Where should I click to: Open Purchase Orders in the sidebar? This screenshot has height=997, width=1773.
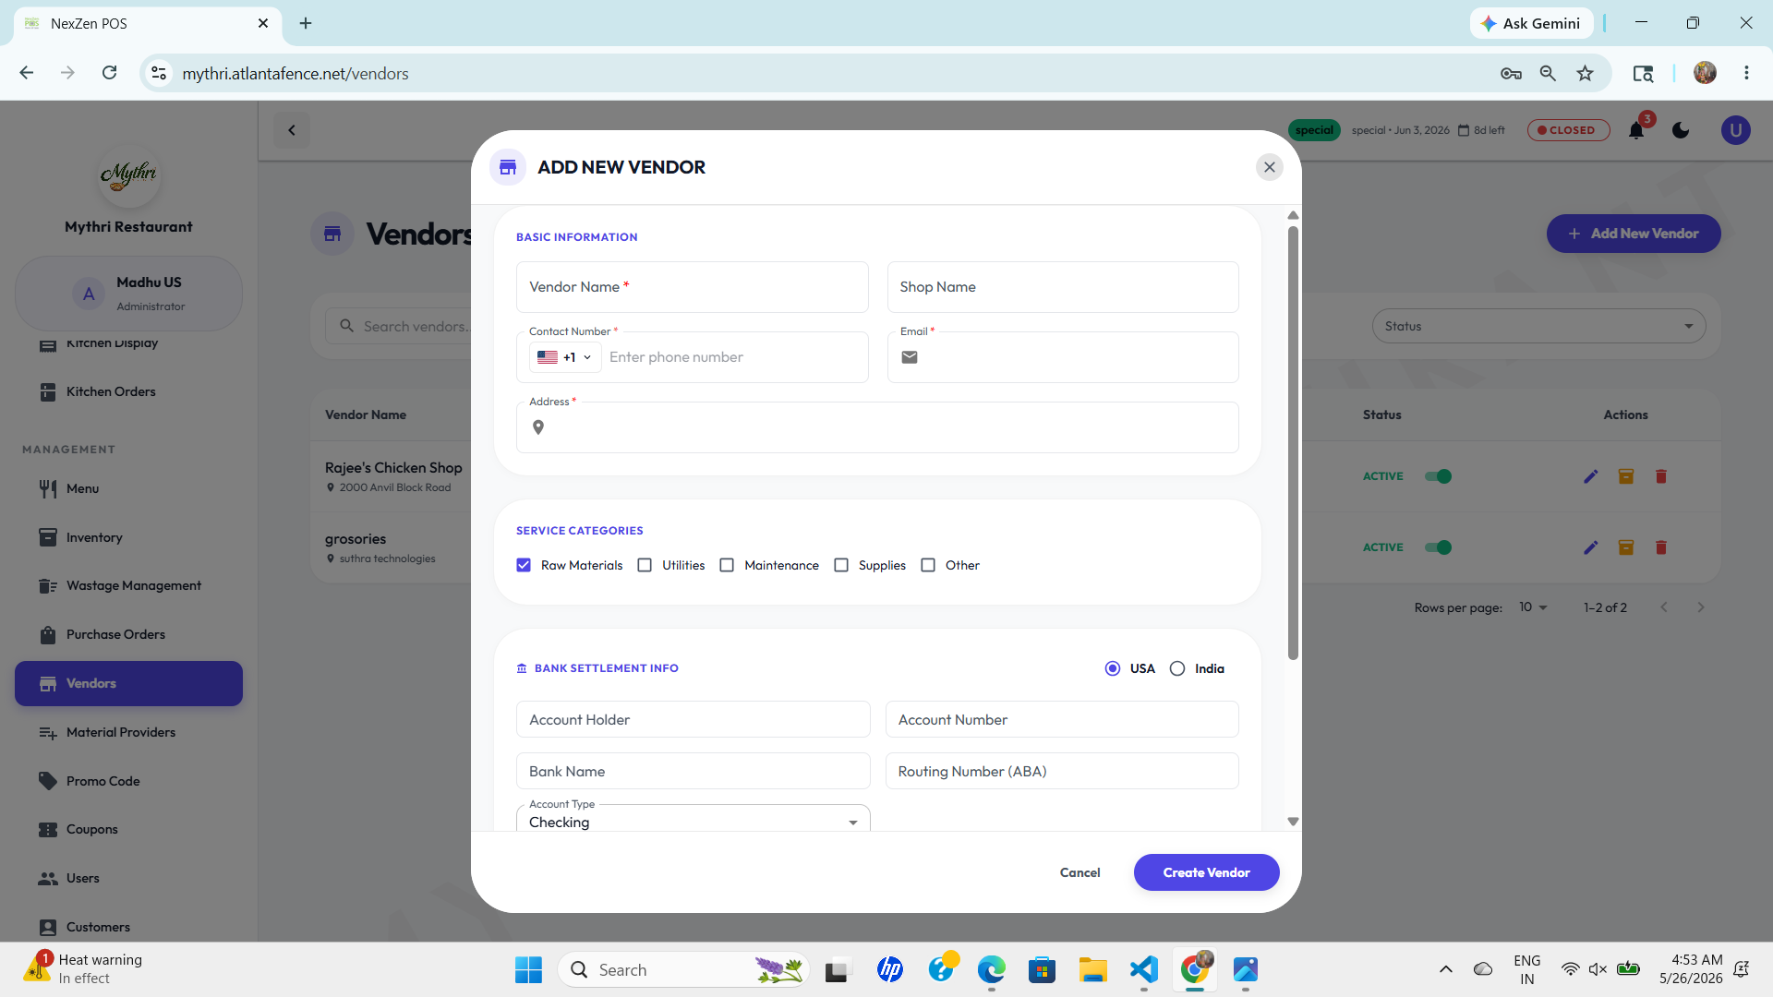point(128,634)
